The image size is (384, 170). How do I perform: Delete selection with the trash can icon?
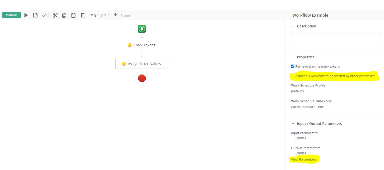pos(83,15)
